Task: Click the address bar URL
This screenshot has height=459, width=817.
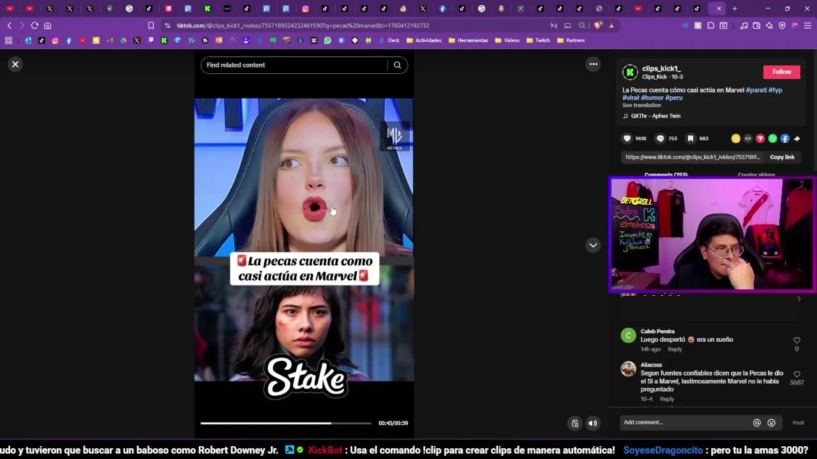Action: [x=303, y=25]
